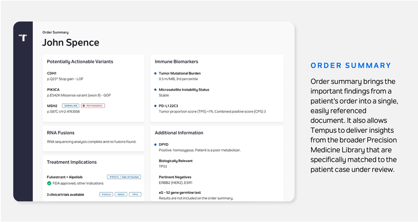Select the MSH2 variant name
418x222 pixels.
[52, 106]
